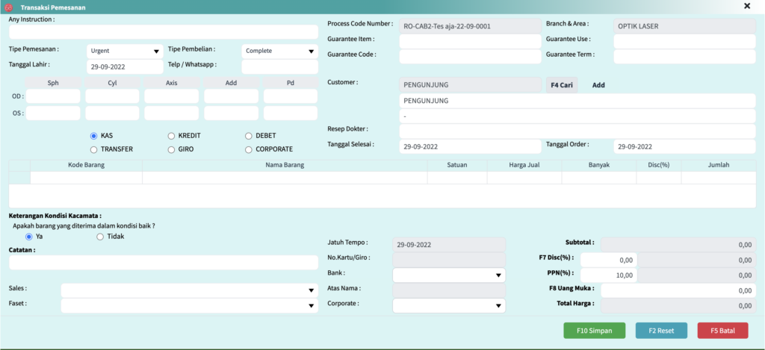Click the Any Instruction text field
The height and width of the screenshot is (350, 765).
pyautogui.click(x=163, y=32)
